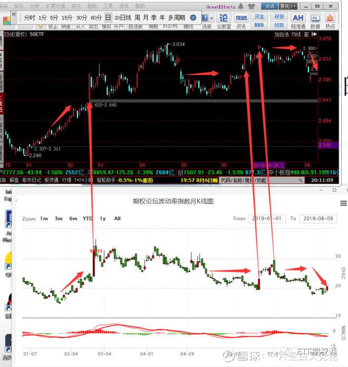Open the AH 陆港通 icon
Viewport: 348px width, 367px height.
coord(298,21)
